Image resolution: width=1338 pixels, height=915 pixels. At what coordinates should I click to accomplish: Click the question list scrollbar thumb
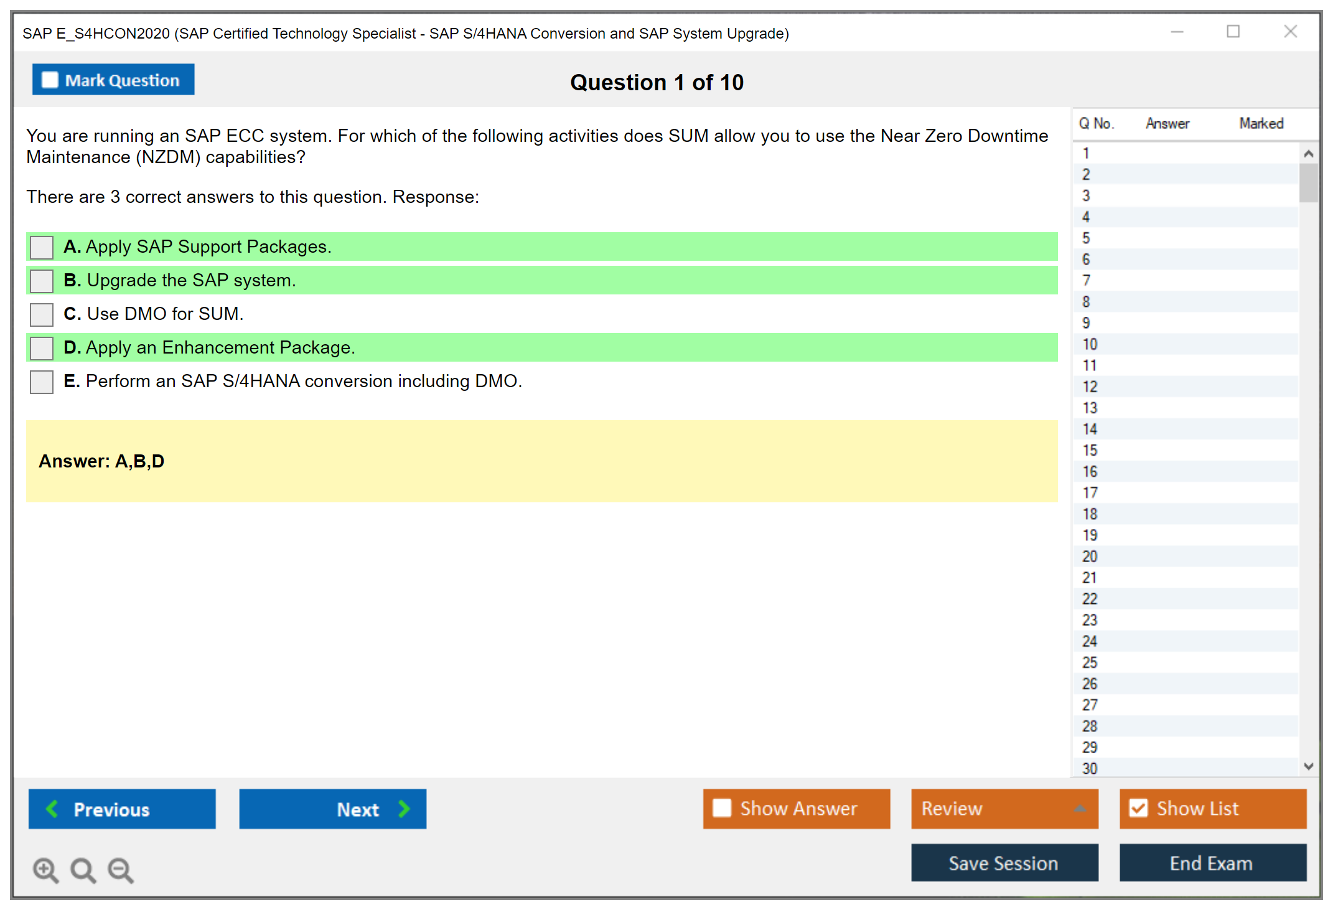click(x=1308, y=182)
